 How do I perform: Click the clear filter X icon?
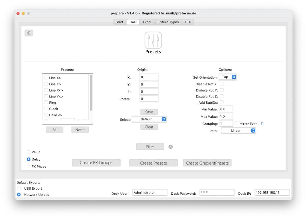171,147
